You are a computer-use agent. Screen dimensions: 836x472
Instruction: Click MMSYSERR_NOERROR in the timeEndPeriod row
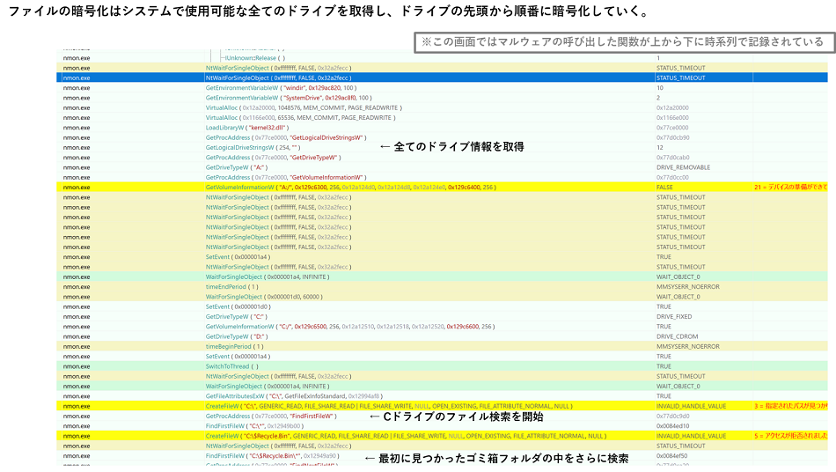point(688,287)
